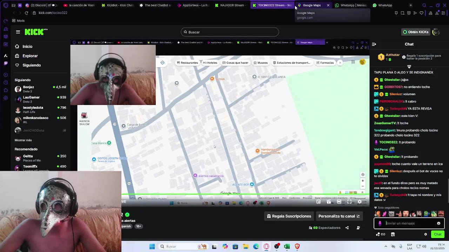Open milenkanolasco's channel in the following list
Screen dimensions: 449x252
point(40,120)
